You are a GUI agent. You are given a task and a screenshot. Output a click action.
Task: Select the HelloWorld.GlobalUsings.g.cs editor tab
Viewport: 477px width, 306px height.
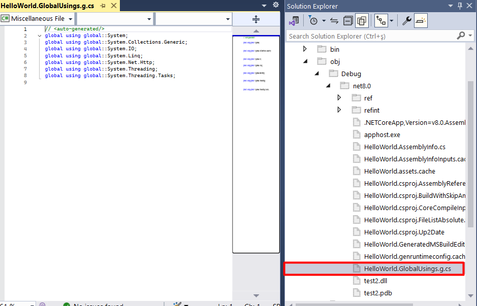(x=47, y=6)
